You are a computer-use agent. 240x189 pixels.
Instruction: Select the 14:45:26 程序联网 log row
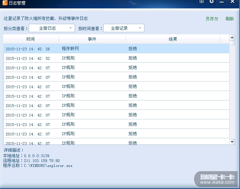[116, 49]
